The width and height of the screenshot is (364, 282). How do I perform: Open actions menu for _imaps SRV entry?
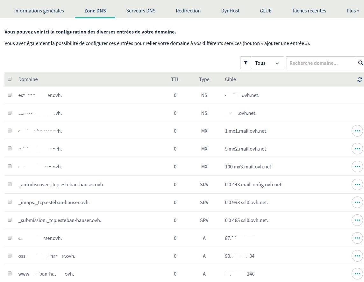click(357, 202)
